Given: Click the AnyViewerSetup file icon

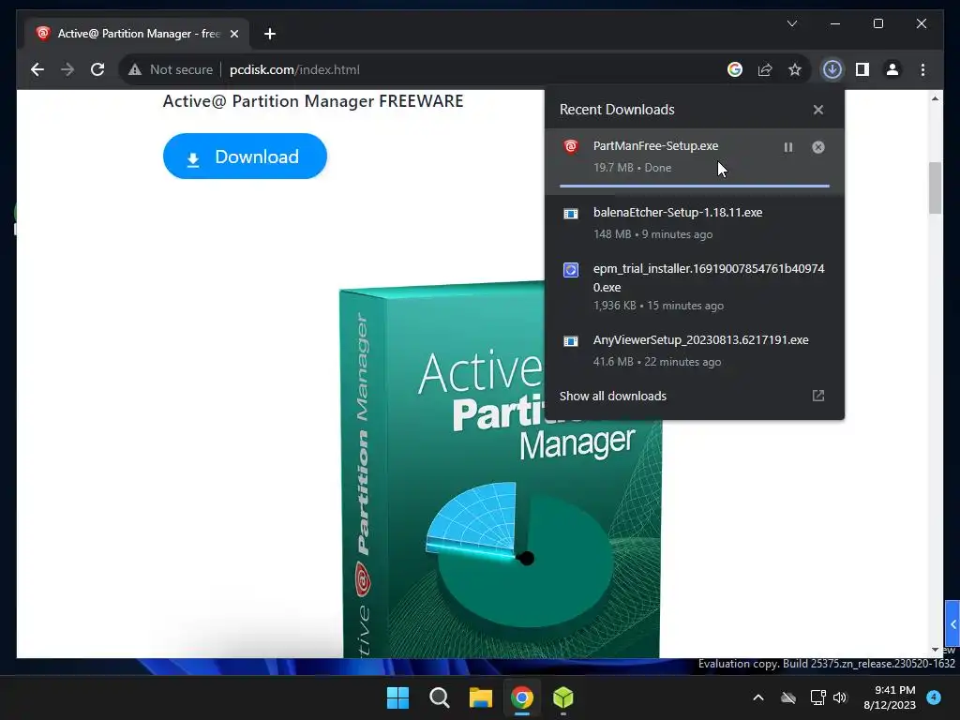Looking at the screenshot, I should (571, 341).
